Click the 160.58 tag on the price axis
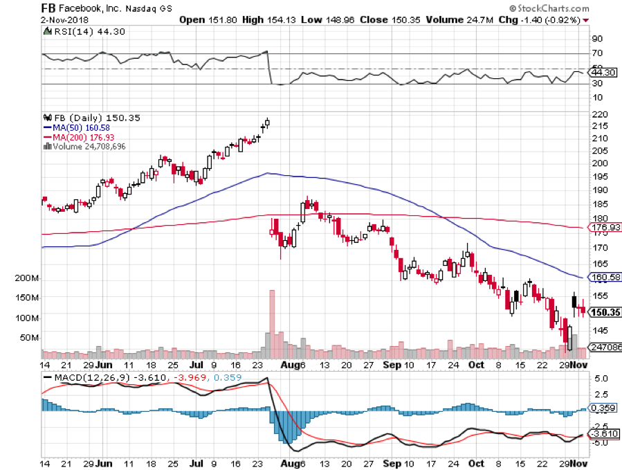 click(x=605, y=277)
